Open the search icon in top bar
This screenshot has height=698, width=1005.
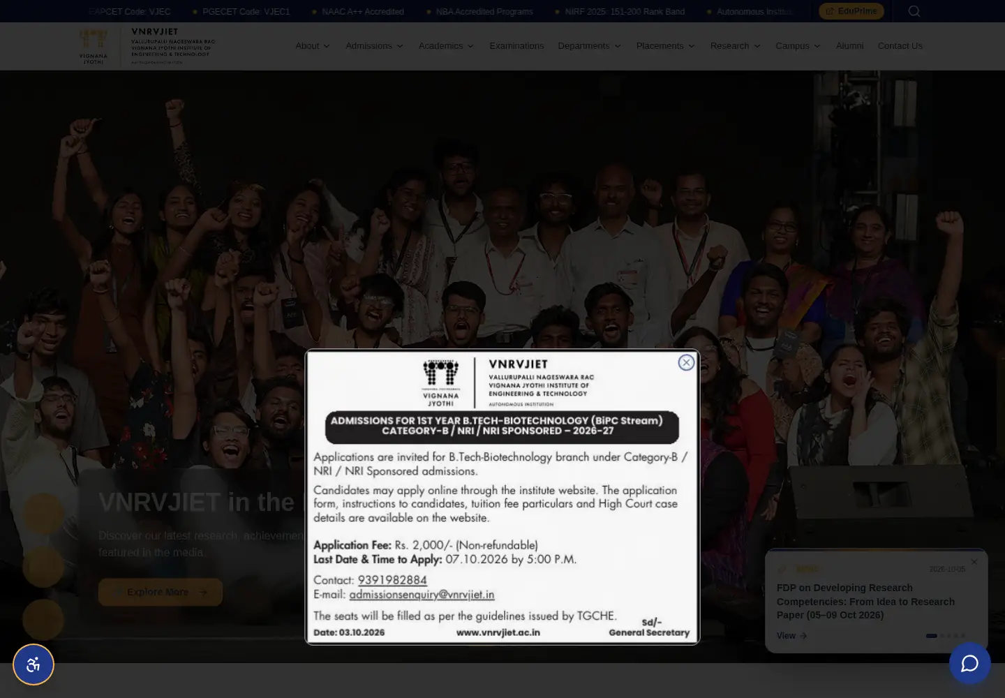point(914,11)
